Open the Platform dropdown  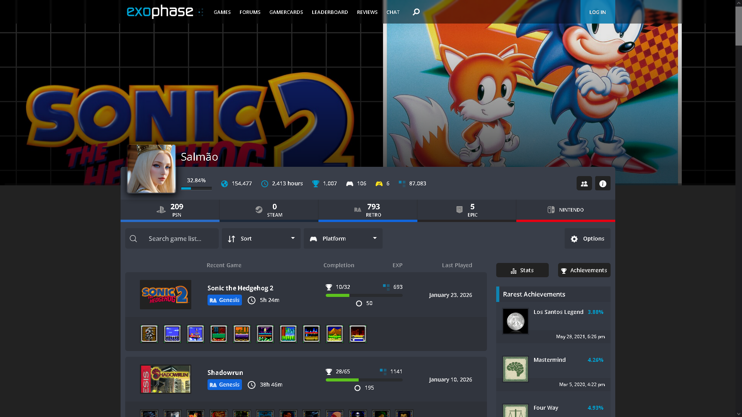[343, 239]
